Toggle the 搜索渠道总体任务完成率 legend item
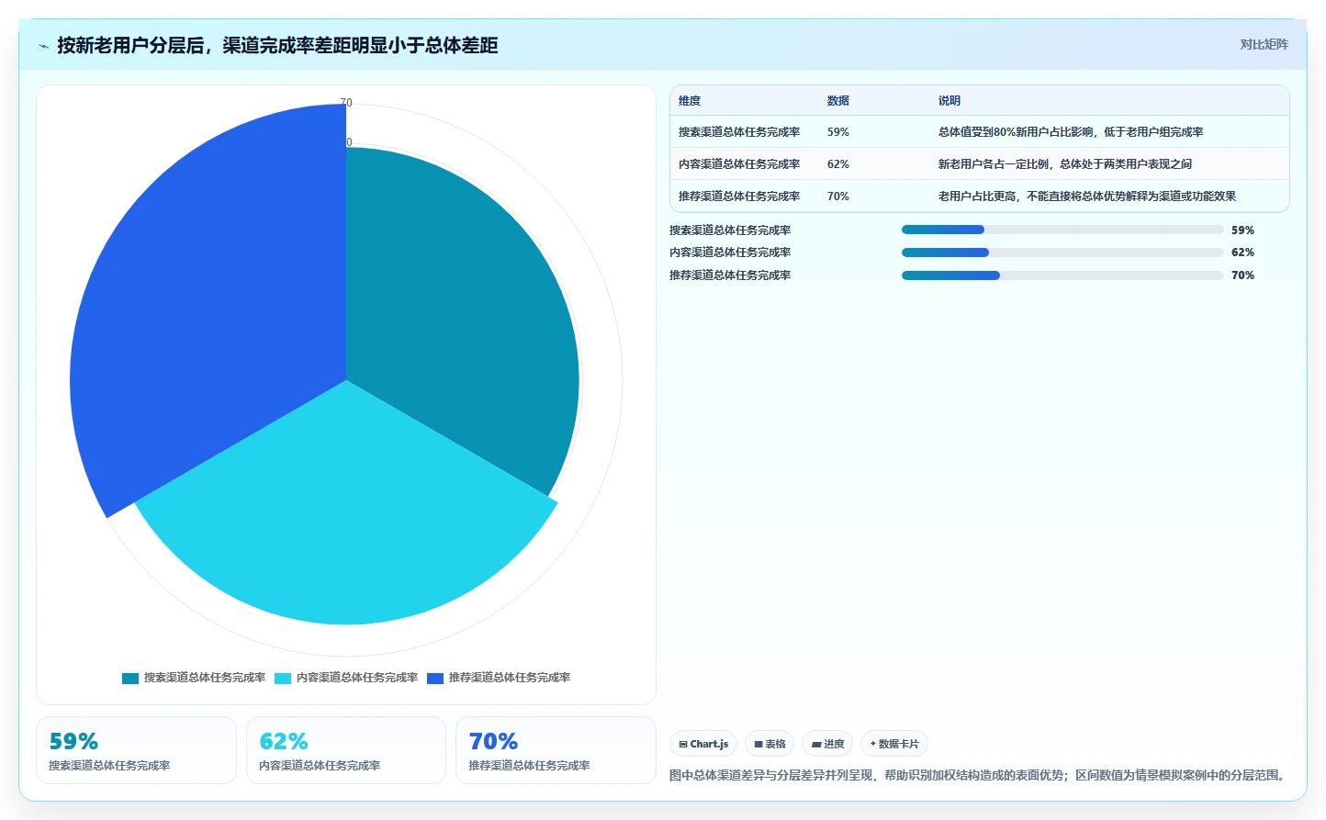Viewport: 1326px width, 820px height. [194, 678]
